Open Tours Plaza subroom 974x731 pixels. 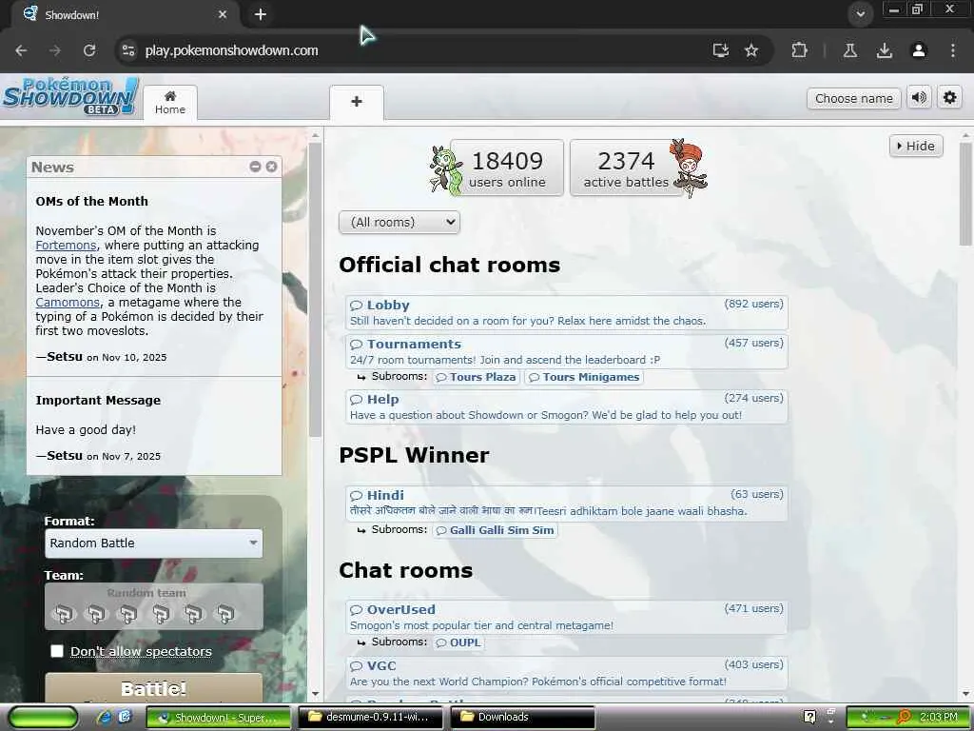pos(477,377)
